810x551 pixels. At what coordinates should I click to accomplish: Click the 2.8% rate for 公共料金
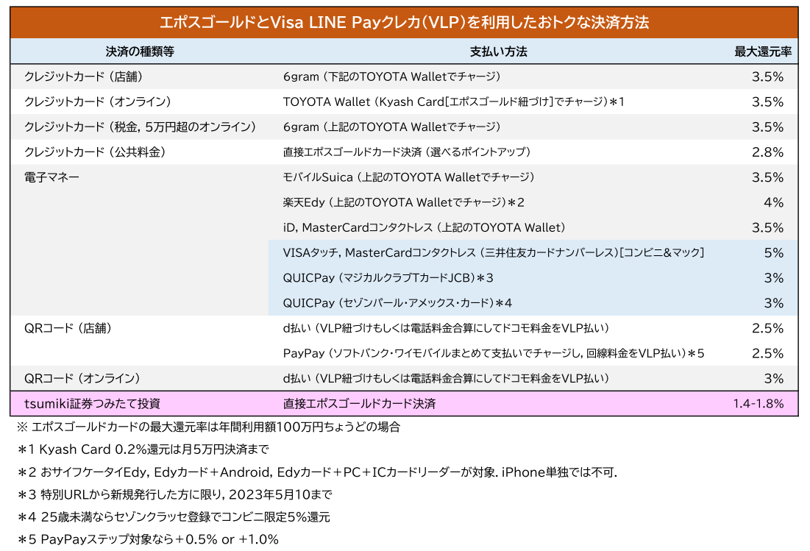click(767, 152)
